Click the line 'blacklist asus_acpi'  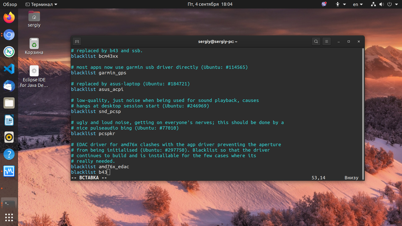(97, 89)
